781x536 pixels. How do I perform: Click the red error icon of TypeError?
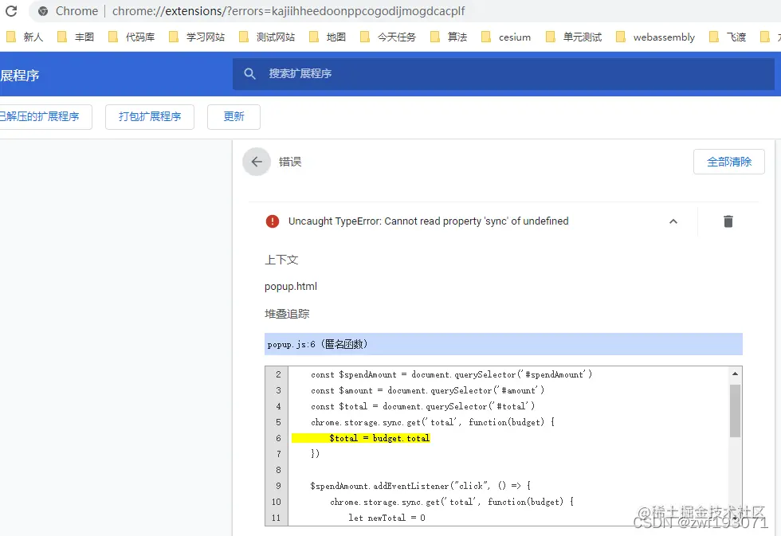(x=273, y=221)
